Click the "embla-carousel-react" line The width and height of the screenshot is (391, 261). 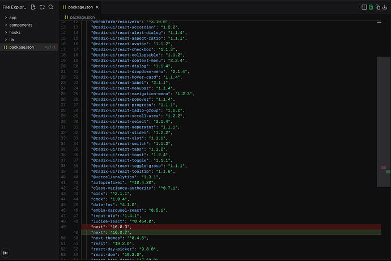pos(129,210)
